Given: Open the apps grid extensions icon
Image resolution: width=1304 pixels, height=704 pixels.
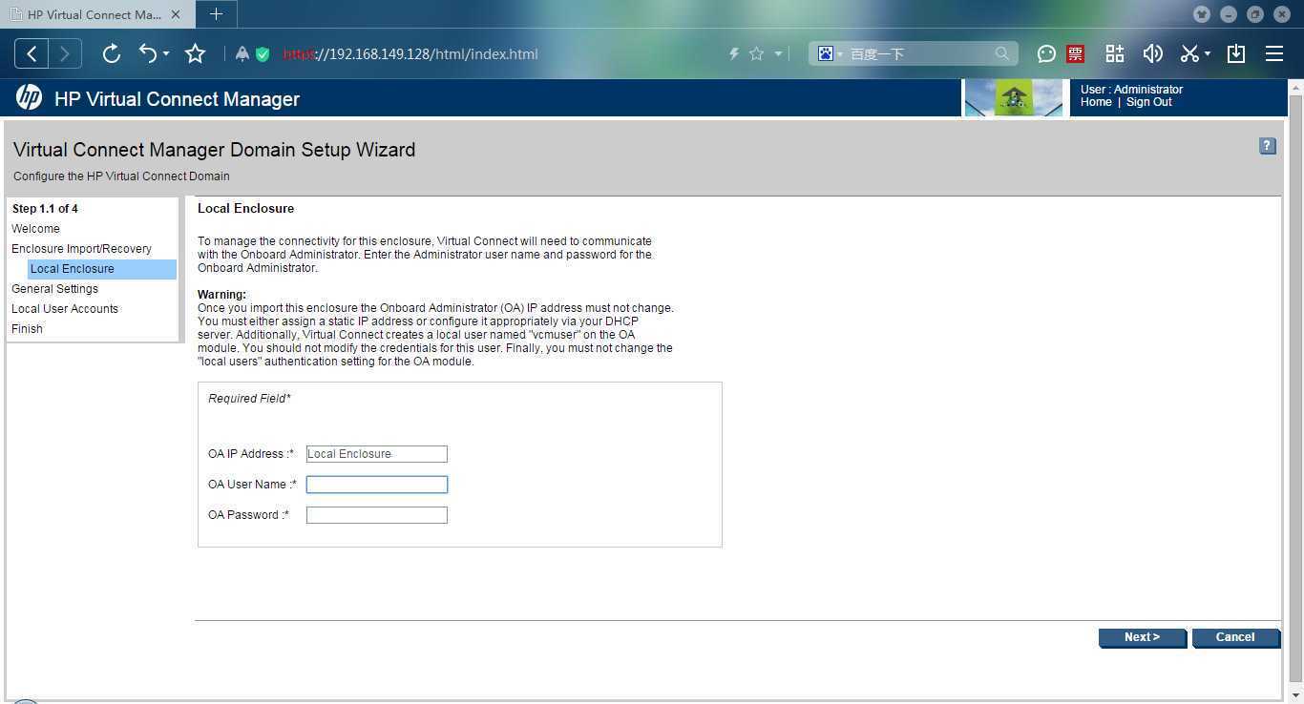Looking at the screenshot, I should tap(1114, 53).
